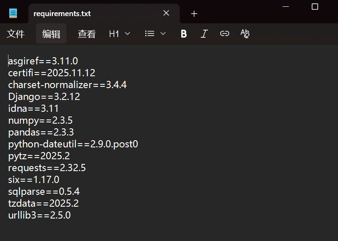The image size is (338, 241).
Task: Click the line pandas==2.3.3
Action: (x=41, y=132)
